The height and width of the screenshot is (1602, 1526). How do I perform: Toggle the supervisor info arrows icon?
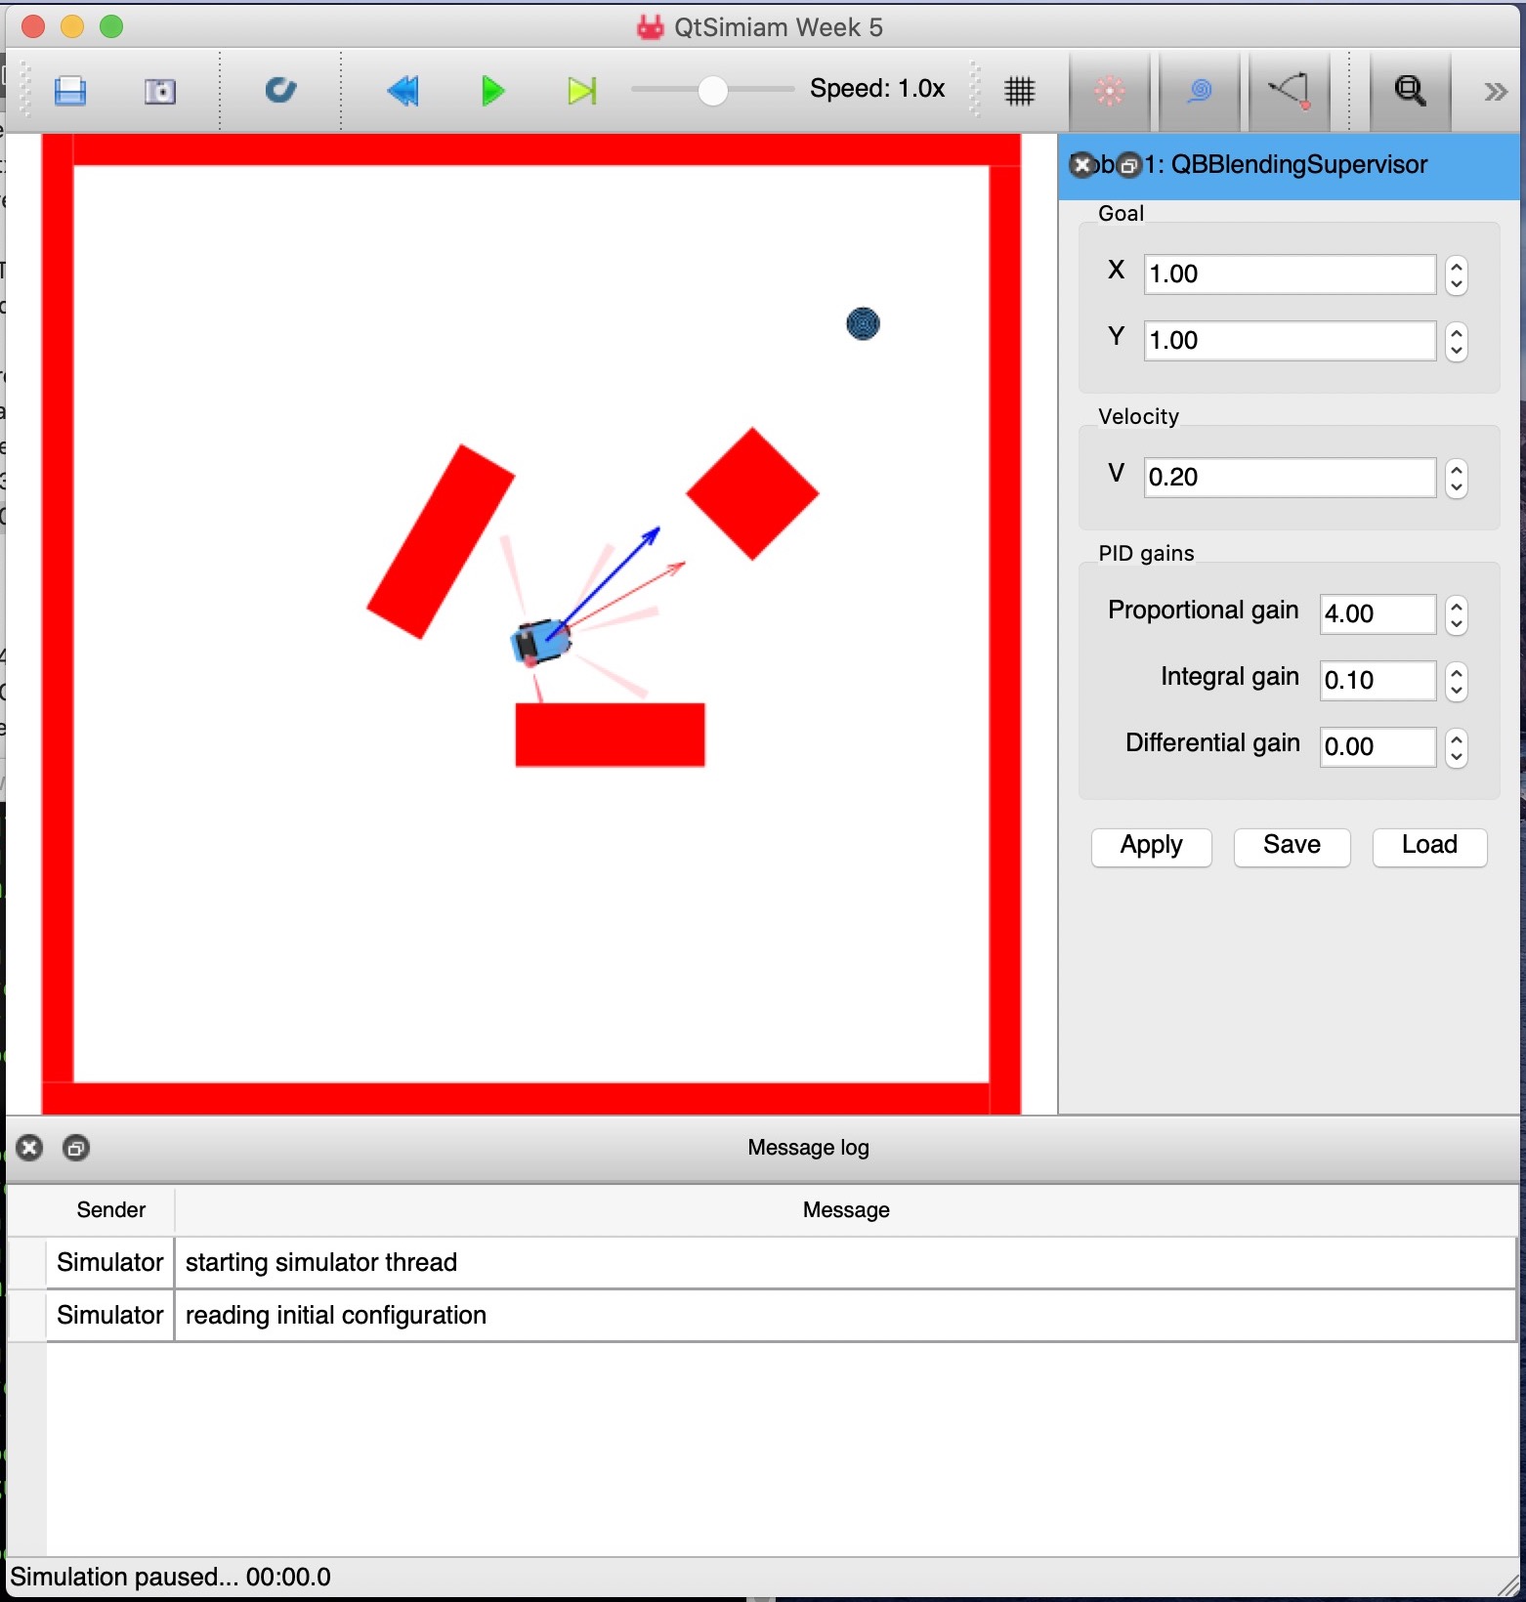1290,91
